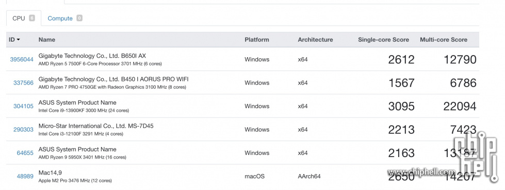The image size is (505, 190).
Task: Click the Multi-core Score column header
Action: click(444, 40)
